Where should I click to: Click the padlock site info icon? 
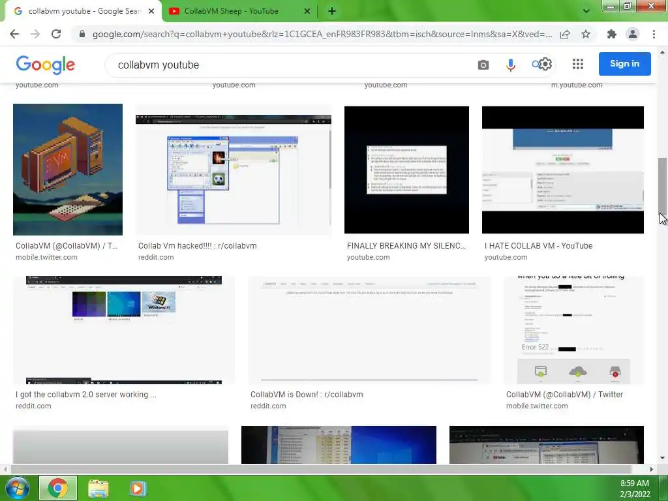point(82,34)
